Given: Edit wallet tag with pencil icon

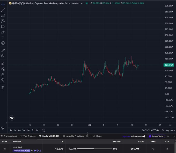Looking at the screenshot, I should coord(40,151).
